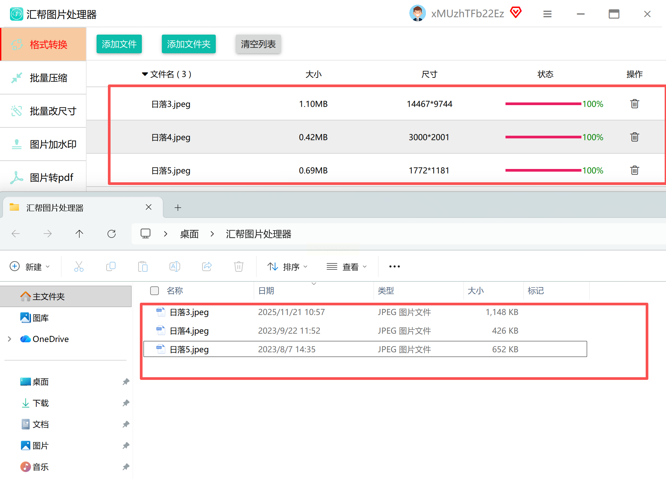Image resolution: width=666 pixels, height=479 pixels.
Task: Open the 排序 sort dropdown
Action: 287,266
